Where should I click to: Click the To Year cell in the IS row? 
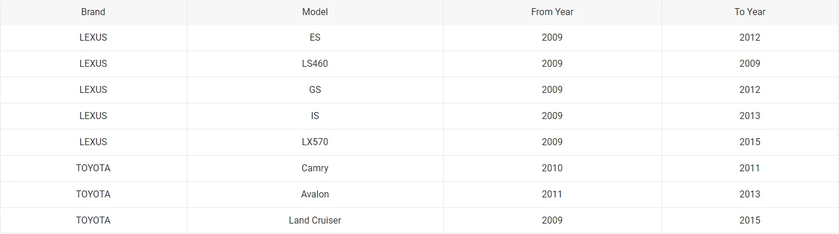coord(750,116)
